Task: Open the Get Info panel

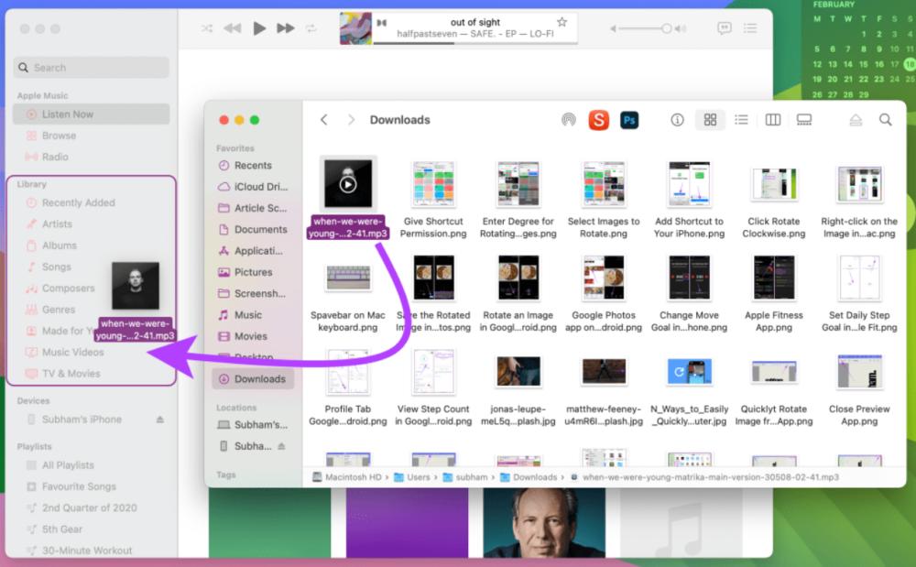Action: (x=677, y=120)
